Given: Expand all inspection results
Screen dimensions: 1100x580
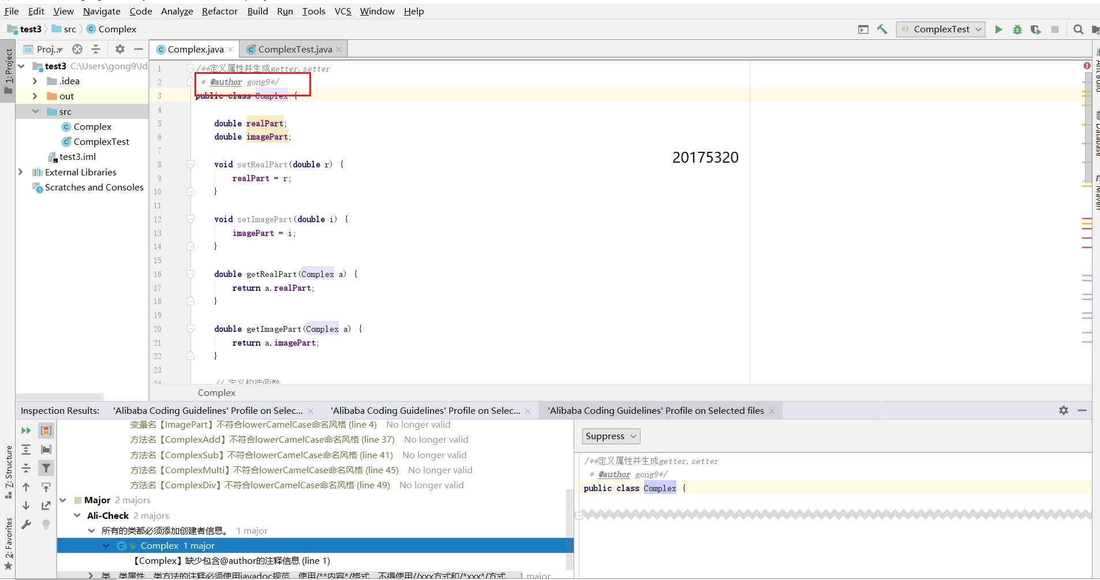Looking at the screenshot, I should coord(26,450).
